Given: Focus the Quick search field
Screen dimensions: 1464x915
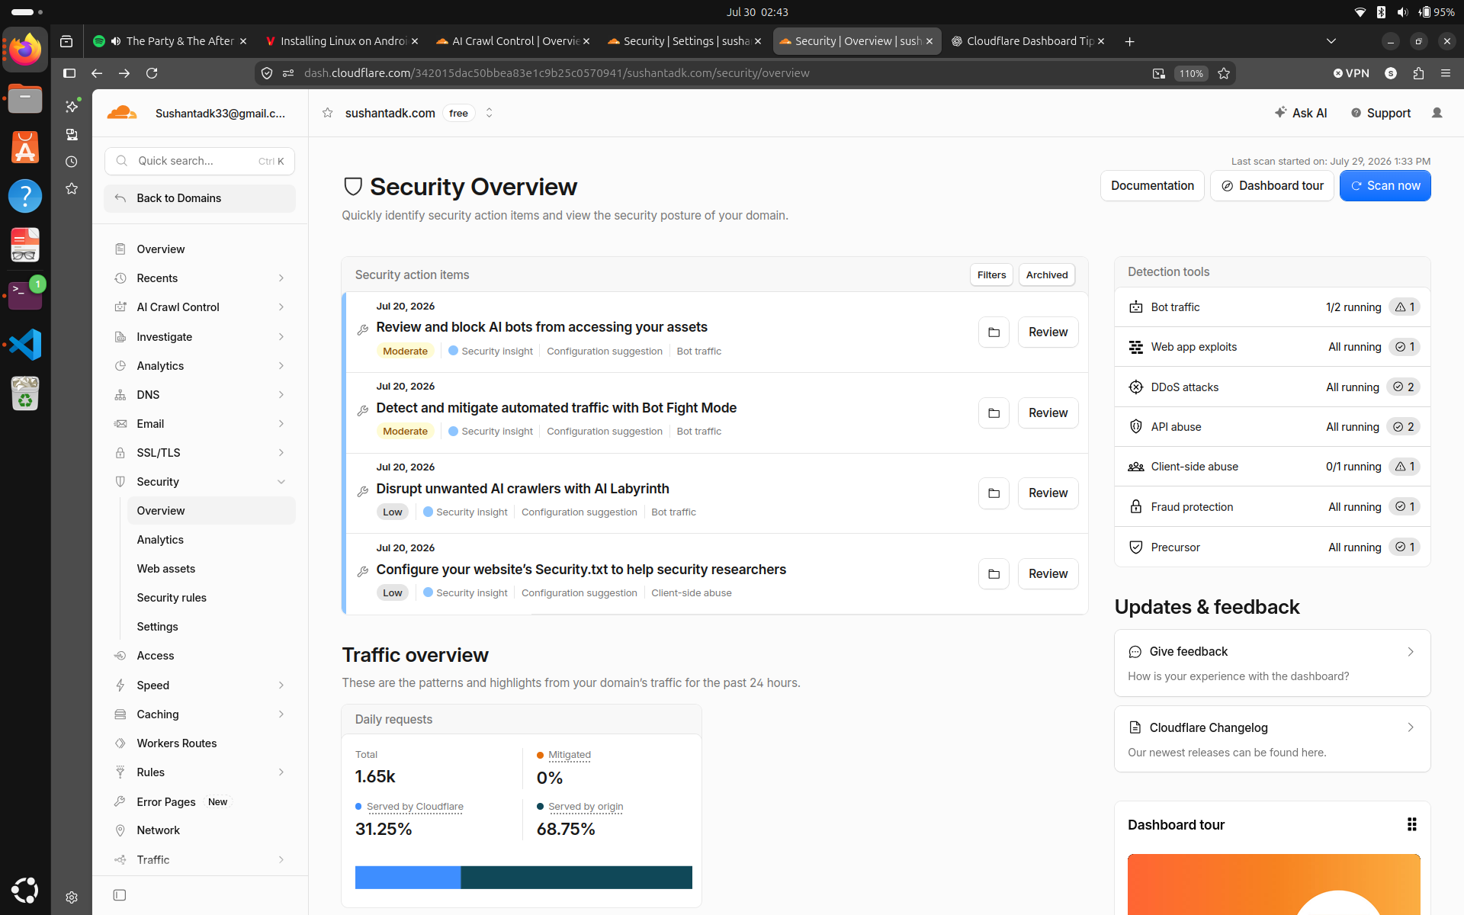Looking at the screenshot, I should pyautogui.click(x=200, y=161).
